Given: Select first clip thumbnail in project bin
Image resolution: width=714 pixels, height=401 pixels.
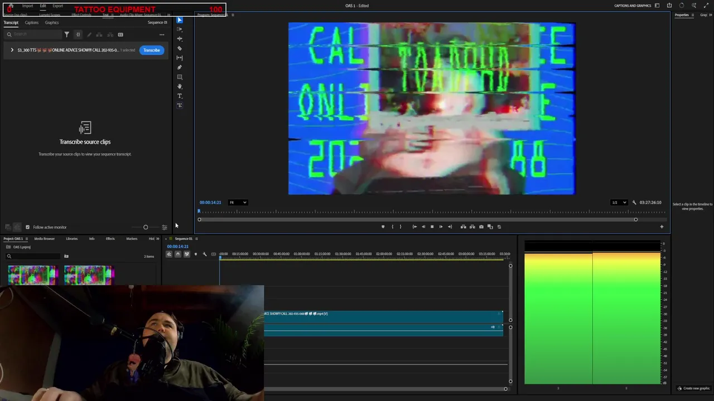Looking at the screenshot, I should [x=32, y=275].
